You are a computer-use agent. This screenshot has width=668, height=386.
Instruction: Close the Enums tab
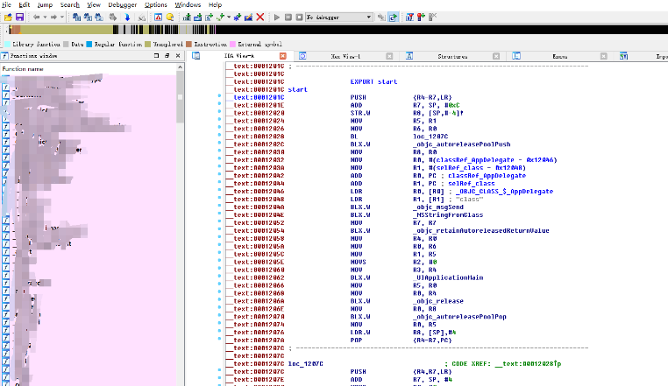coord(603,56)
